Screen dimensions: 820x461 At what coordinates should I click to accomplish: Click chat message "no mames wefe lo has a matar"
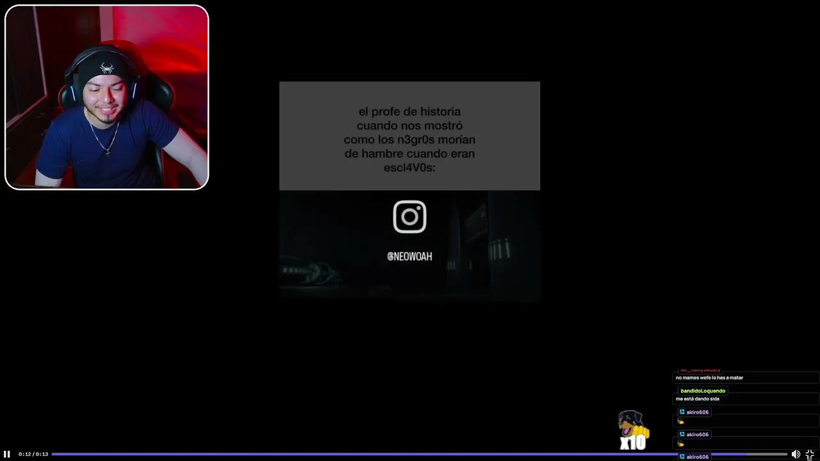pos(709,378)
